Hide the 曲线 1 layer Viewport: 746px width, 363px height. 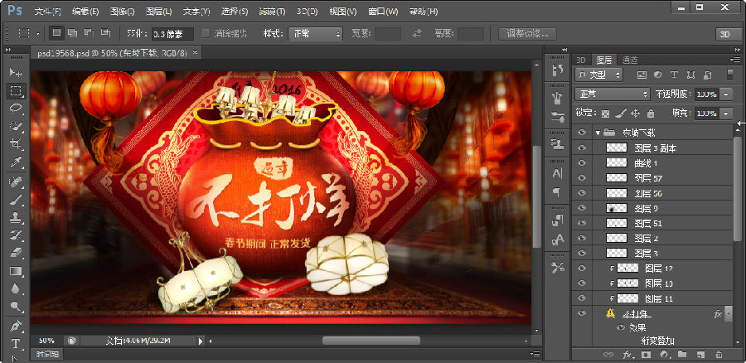click(x=581, y=163)
